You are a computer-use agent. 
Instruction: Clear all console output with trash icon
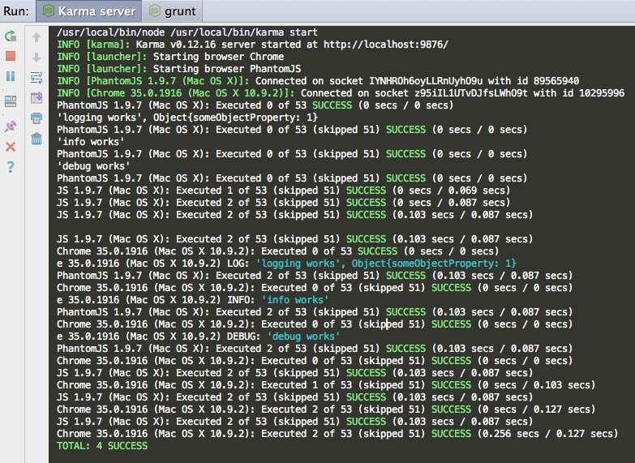pos(36,139)
